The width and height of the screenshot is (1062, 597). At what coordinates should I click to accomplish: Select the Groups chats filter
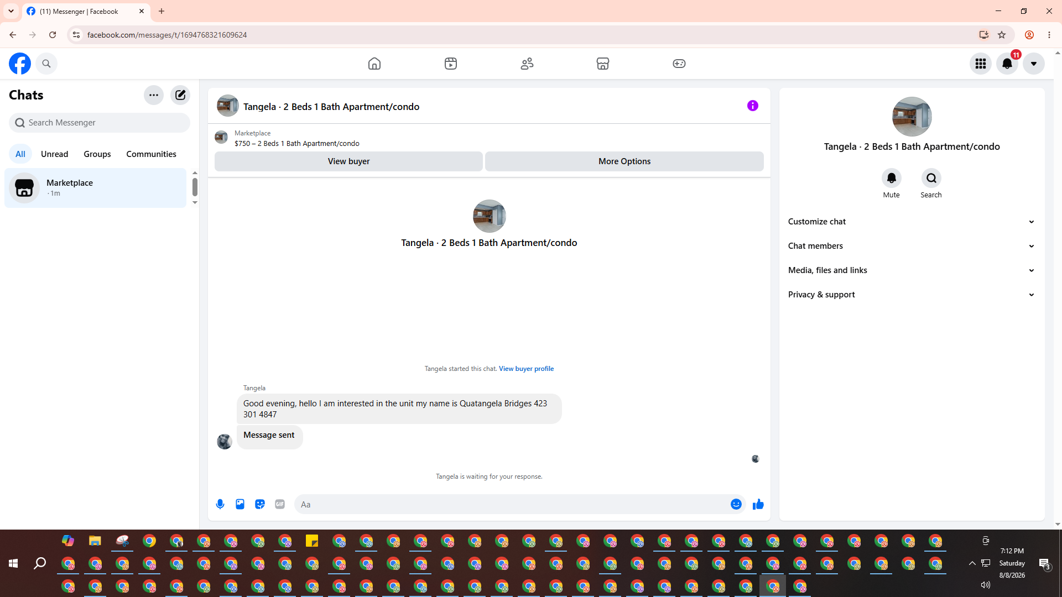click(x=97, y=154)
